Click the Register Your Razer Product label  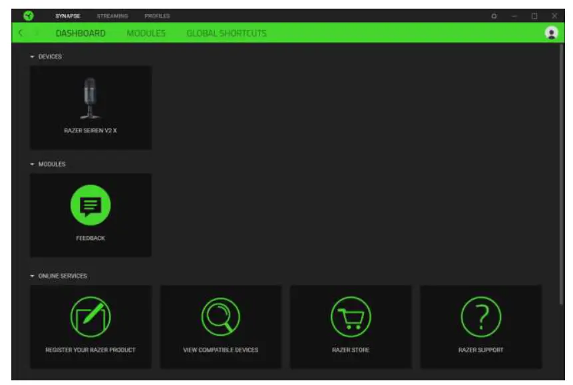(x=91, y=350)
